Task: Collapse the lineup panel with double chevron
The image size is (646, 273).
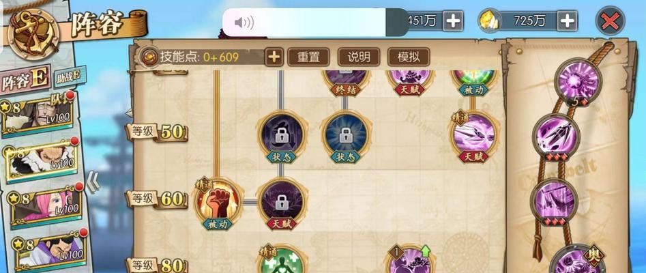Action: [x=93, y=182]
